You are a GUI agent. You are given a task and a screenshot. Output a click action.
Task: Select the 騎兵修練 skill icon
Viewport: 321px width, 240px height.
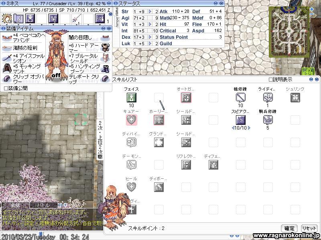click(268, 120)
